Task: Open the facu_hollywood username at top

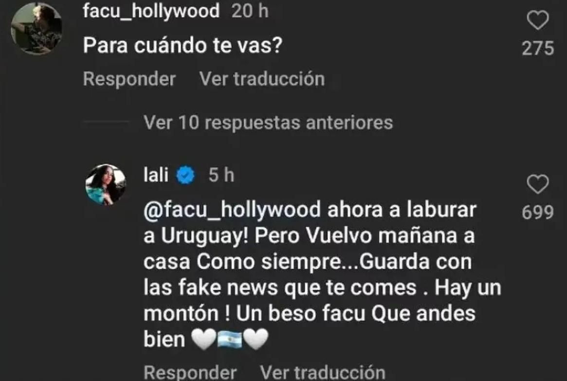Action: pos(151,11)
